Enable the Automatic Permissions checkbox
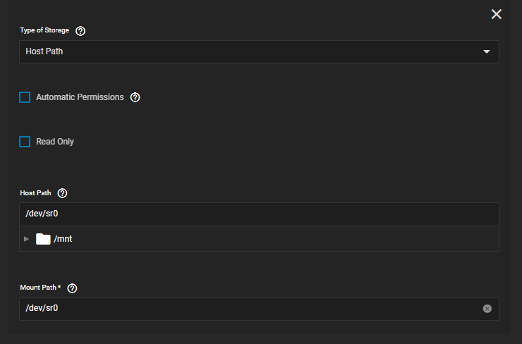Screen dimensions: 522x344 (x=25, y=97)
